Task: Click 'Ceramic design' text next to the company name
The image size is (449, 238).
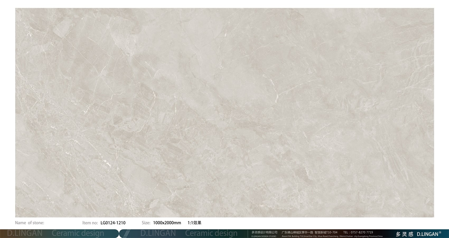Action: coord(211,233)
